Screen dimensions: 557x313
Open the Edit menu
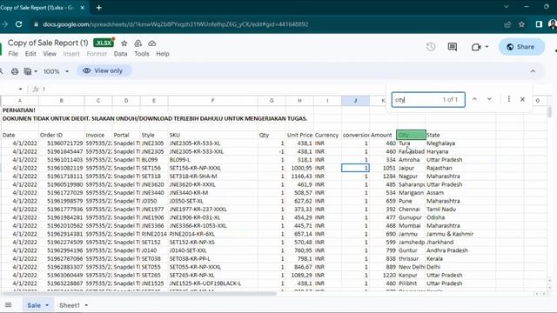30,54
